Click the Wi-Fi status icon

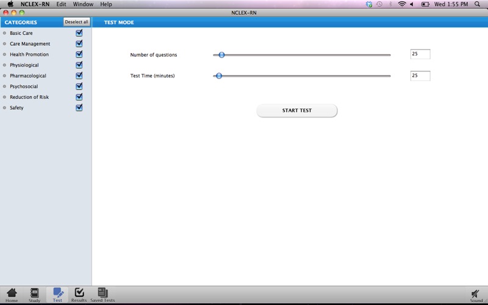[402, 4]
